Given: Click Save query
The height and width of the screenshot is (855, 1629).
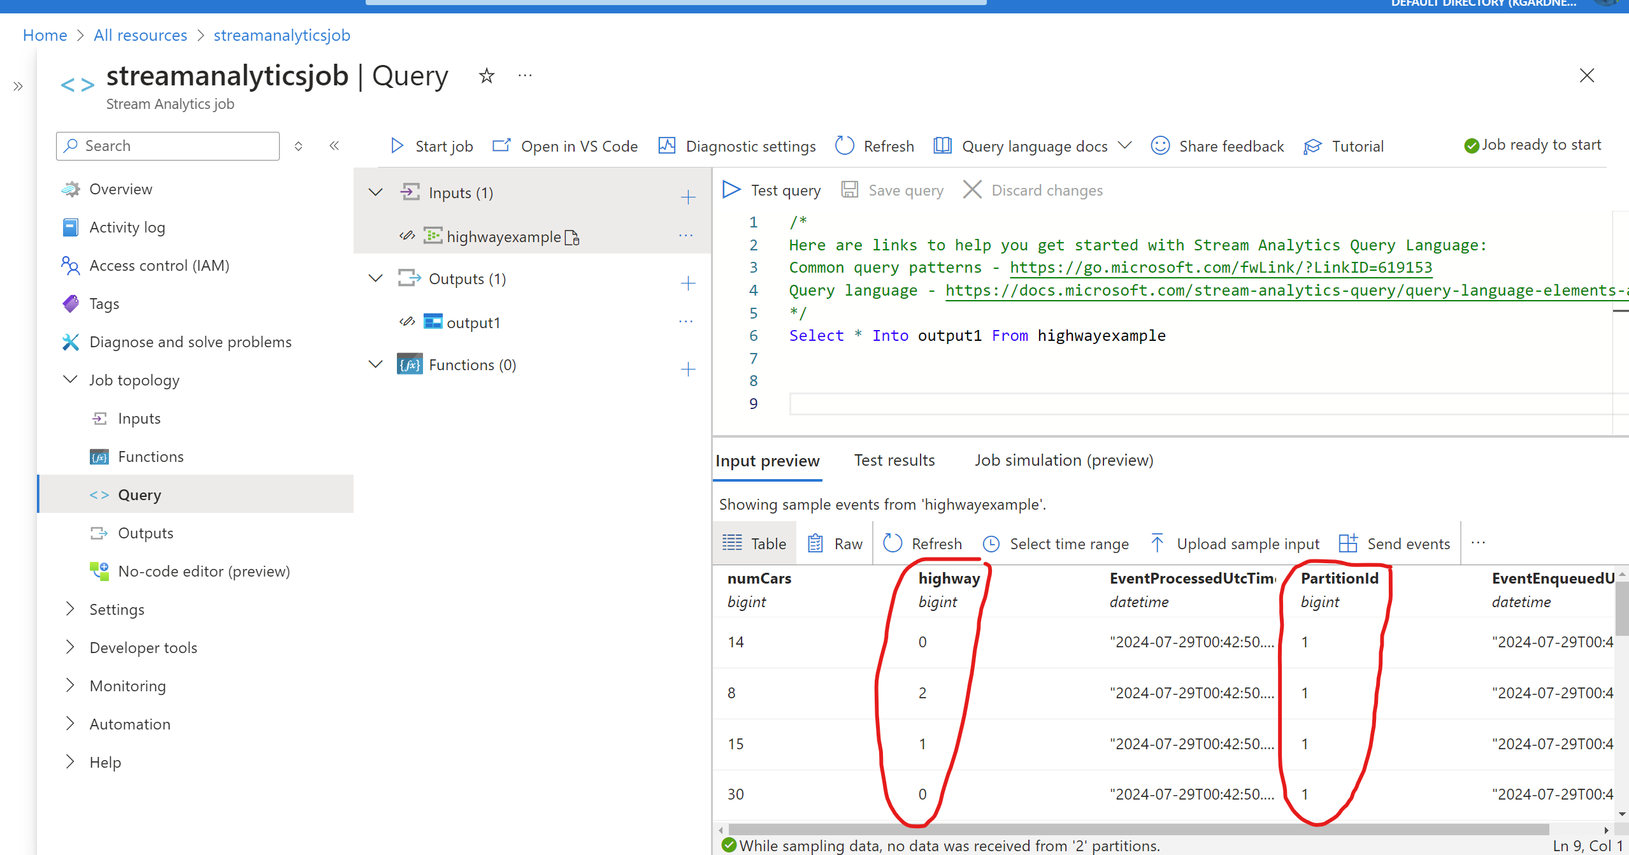Looking at the screenshot, I should coord(893,190).
